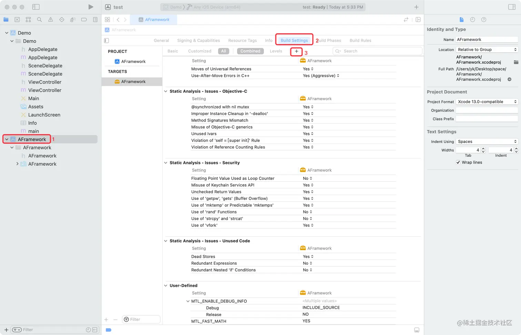Click the Tab width stepper
Image resolution: width=521 pixels, height=335 pixels.
click(x=483, y=150)
